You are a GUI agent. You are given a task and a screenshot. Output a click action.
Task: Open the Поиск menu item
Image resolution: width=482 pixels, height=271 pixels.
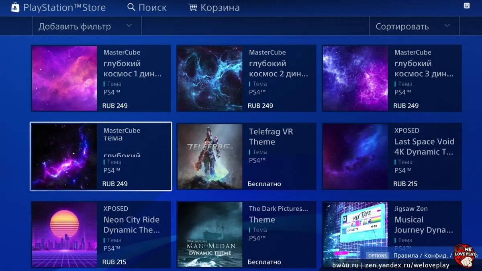(x=153, y=7)
